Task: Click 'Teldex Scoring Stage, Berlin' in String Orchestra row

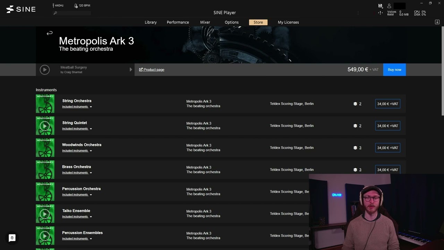Action: [292, 104]
